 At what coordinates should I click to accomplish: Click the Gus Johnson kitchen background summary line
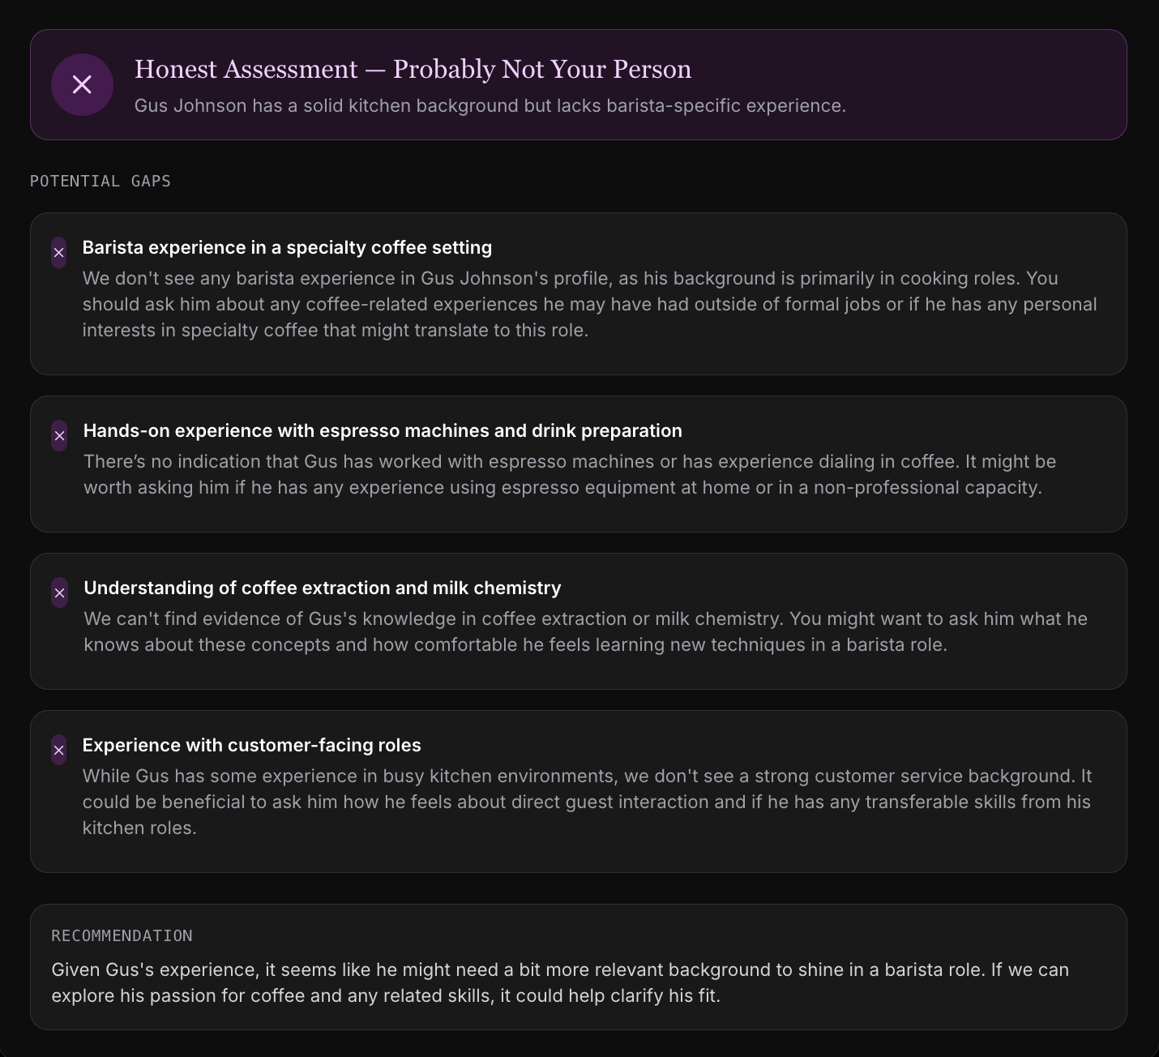pos(490,106)
